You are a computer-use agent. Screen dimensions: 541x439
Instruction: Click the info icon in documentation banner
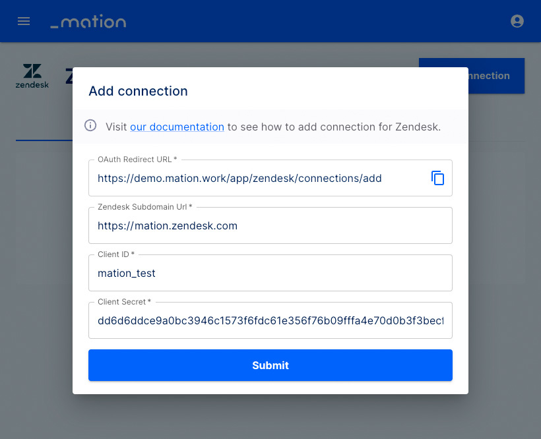(90, 125)
